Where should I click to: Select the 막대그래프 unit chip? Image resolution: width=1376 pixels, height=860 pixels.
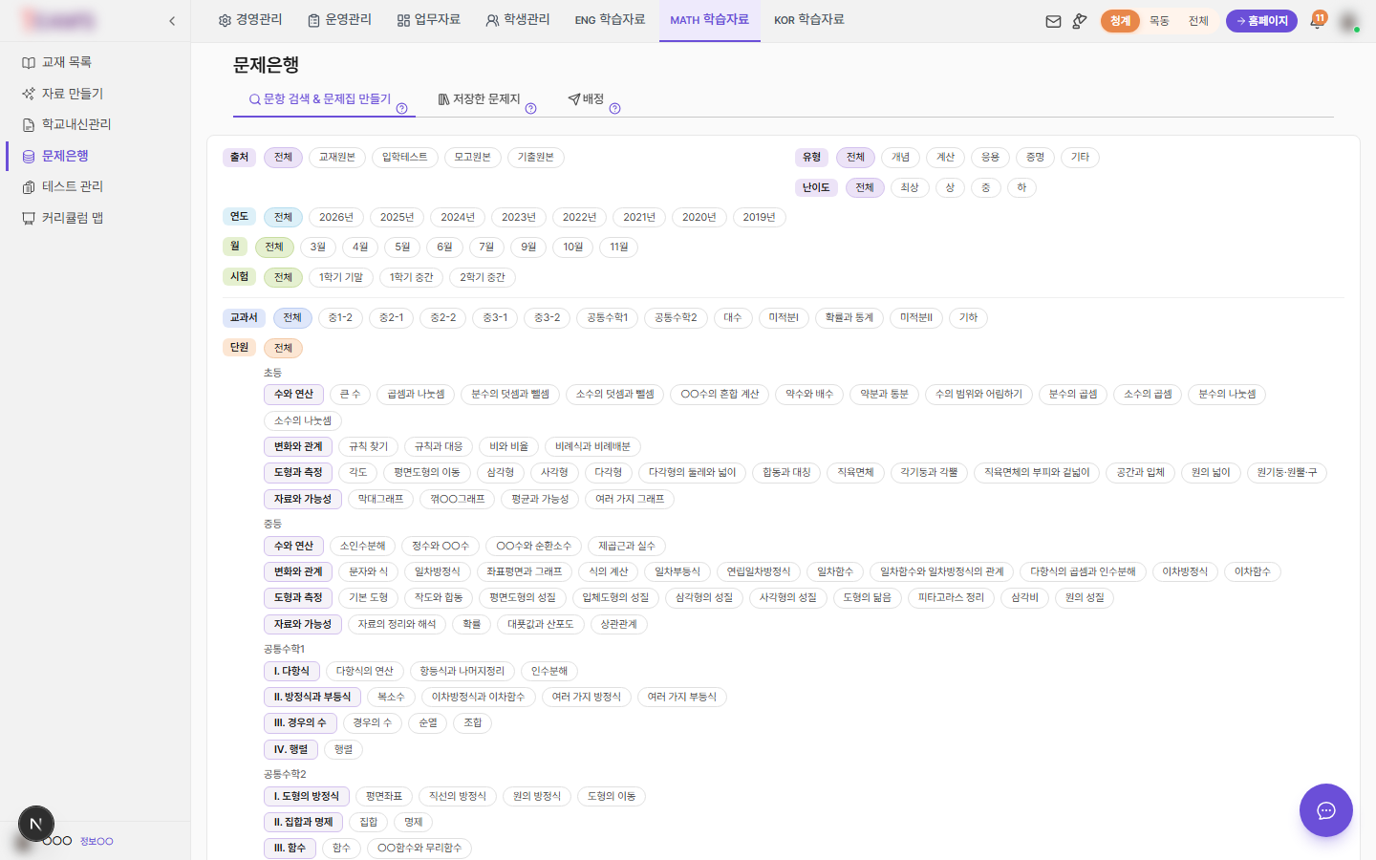(x=381, y=500)
